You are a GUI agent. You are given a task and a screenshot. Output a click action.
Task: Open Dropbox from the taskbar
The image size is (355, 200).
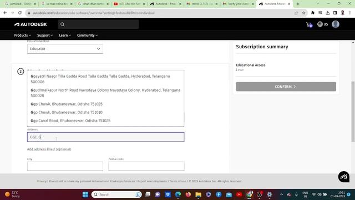point(168,194)
